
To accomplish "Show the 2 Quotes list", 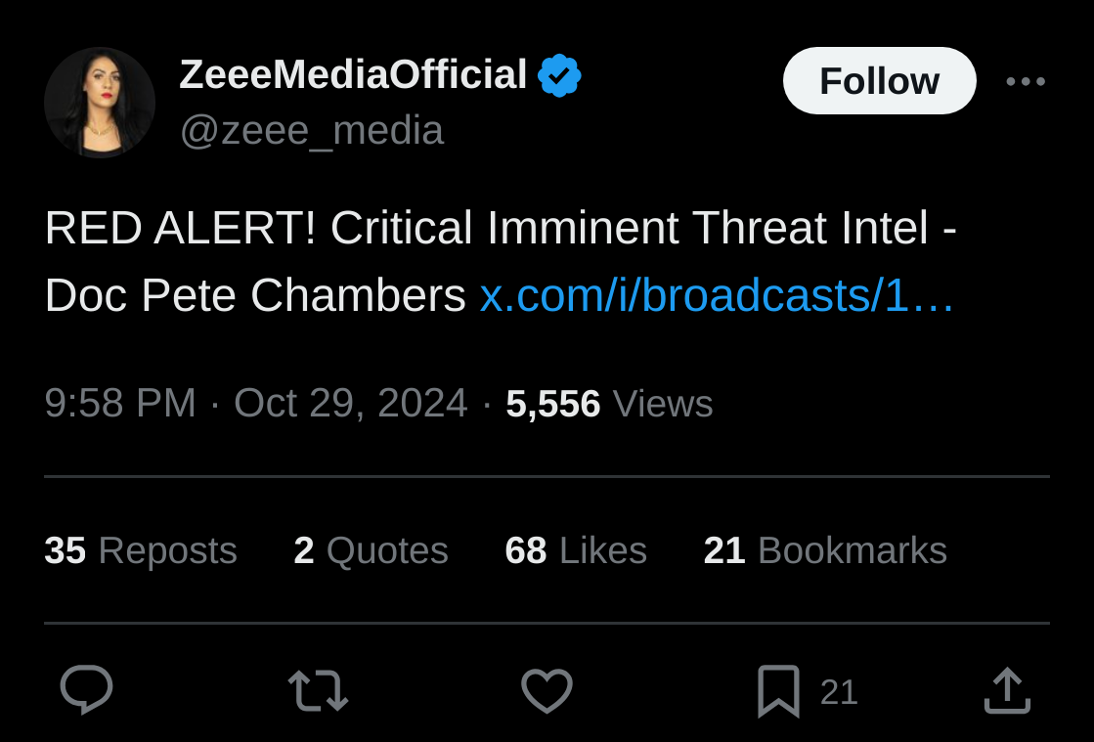I will pos(372,550).
